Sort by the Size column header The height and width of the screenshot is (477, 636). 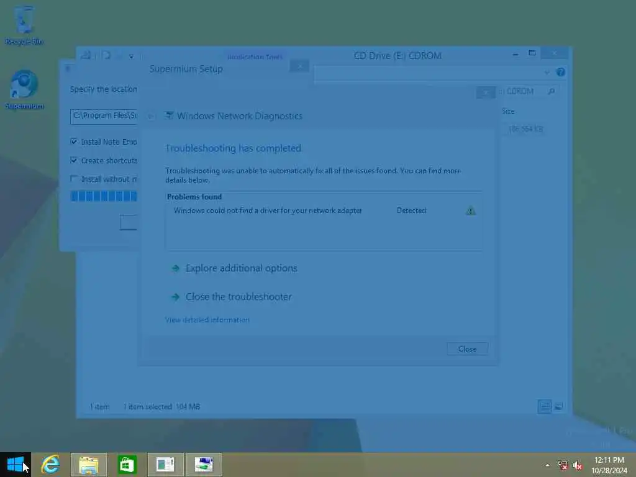click(508, 111)
